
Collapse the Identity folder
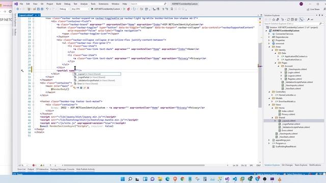pos(273,50)
